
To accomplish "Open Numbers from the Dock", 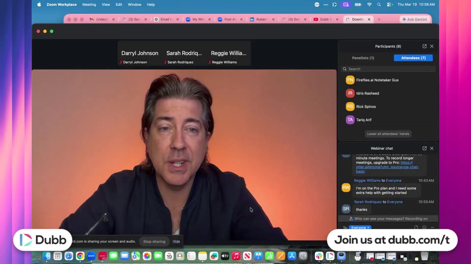I will (x=269, y=256).
